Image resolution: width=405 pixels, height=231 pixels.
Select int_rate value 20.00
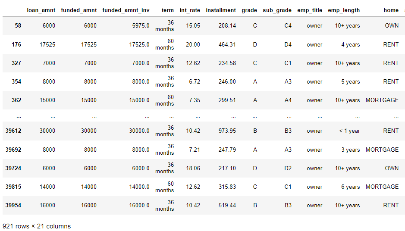pyautogui.click(x=193, y=44)
